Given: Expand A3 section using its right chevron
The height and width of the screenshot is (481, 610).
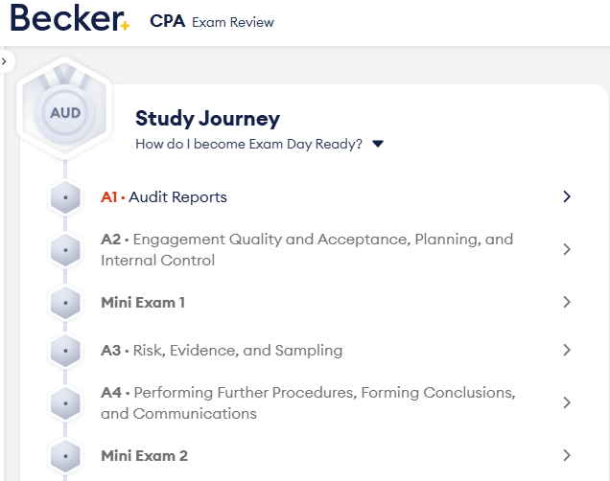Looking at the screenshot, I should [567, 351].
